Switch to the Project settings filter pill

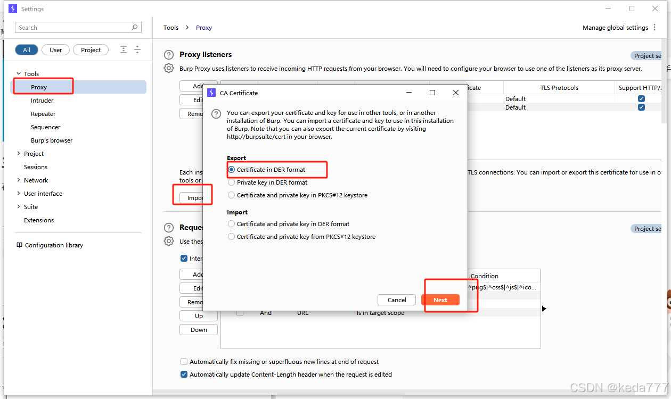coord(91,50)
